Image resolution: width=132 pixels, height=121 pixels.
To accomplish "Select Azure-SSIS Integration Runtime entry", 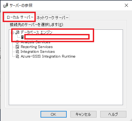I will tap(48, 56).
